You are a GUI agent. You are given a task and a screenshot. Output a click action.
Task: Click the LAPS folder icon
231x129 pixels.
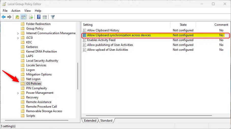23,56
